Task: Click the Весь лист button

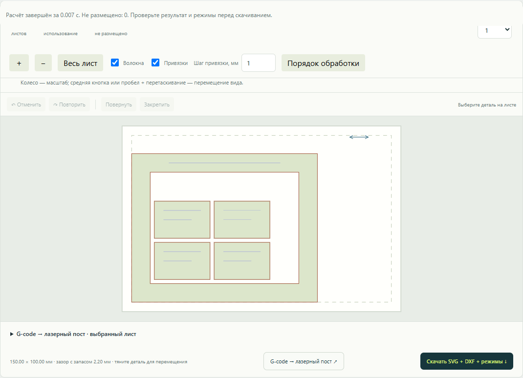Action: click(80, 63)
